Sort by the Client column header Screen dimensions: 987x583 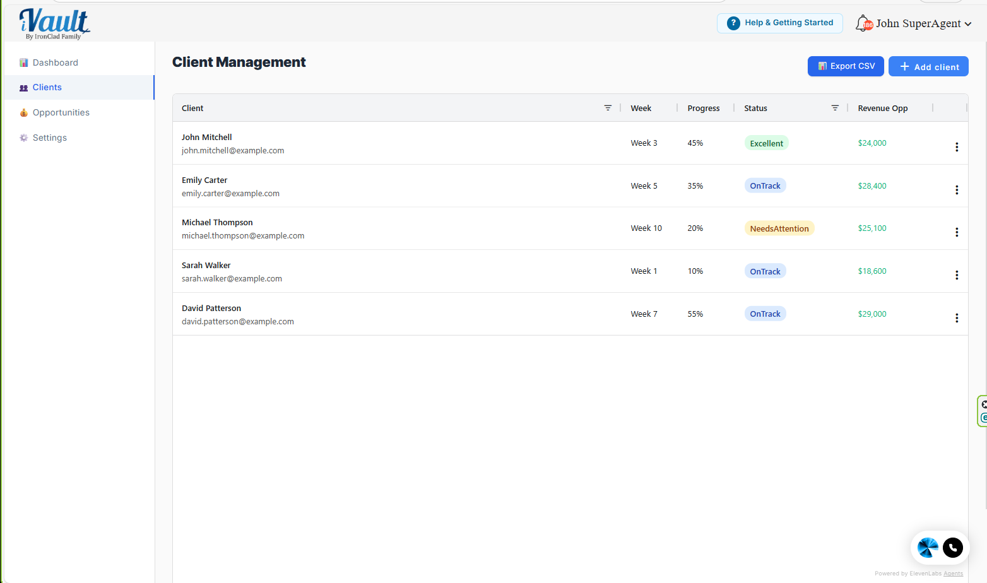tap(192, 108)
